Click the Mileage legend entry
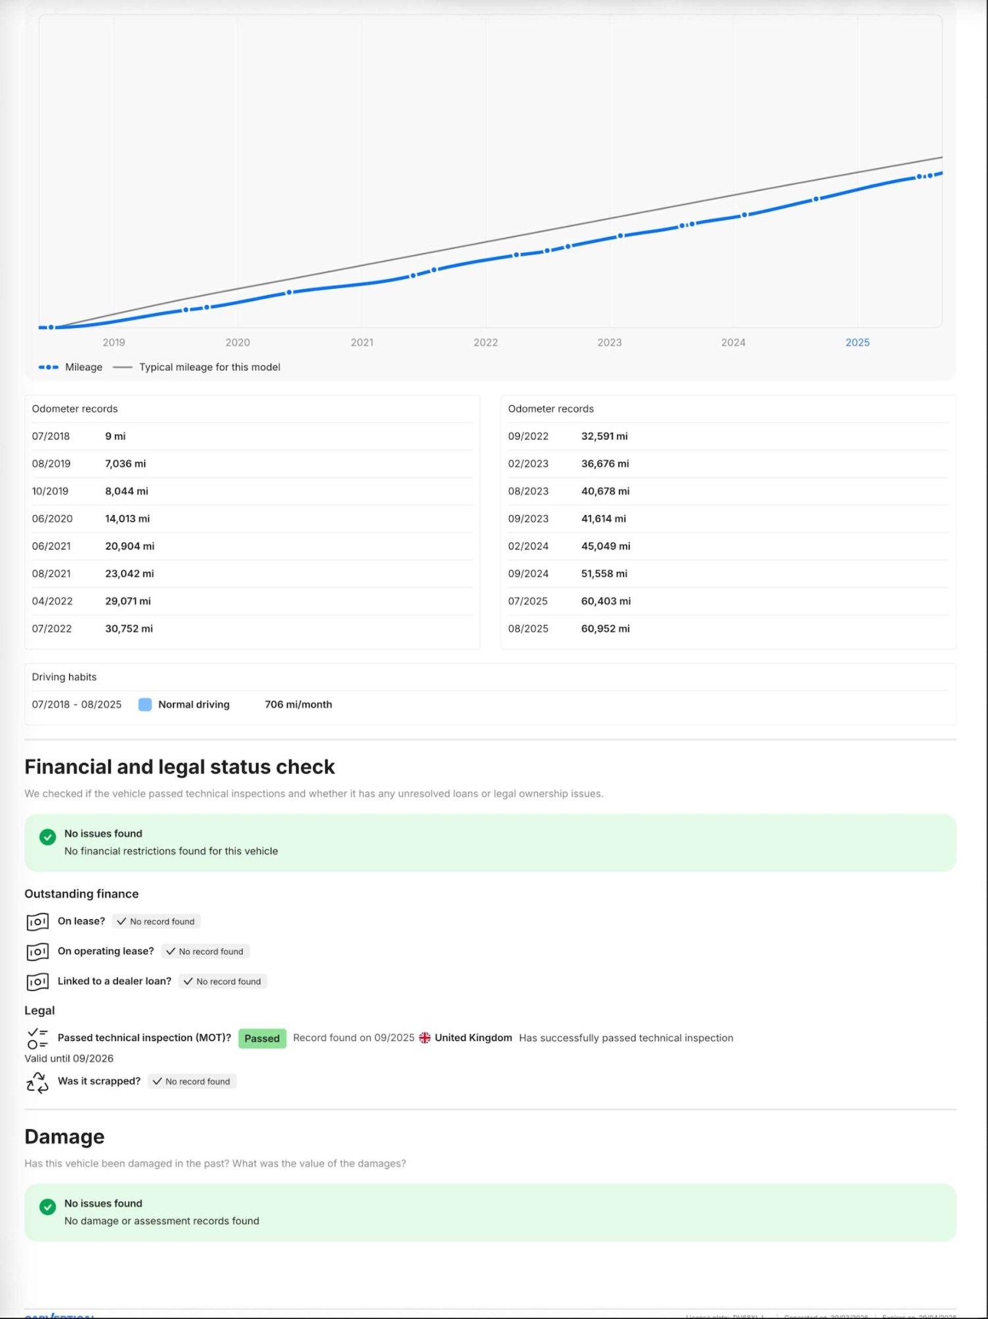Image resolution: width=988 pixels, height=1319 pixels. coord(71,367)
